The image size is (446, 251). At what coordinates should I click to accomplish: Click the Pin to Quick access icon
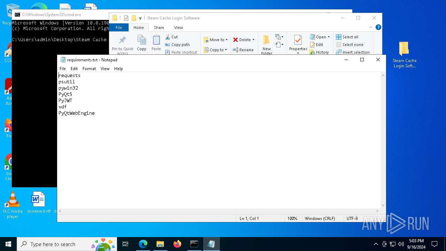click(x=122, y=40)
